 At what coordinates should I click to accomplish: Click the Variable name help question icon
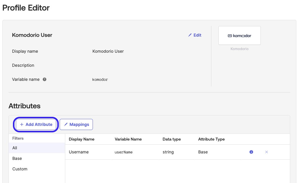pyautogui.click(x=44, y=79)
